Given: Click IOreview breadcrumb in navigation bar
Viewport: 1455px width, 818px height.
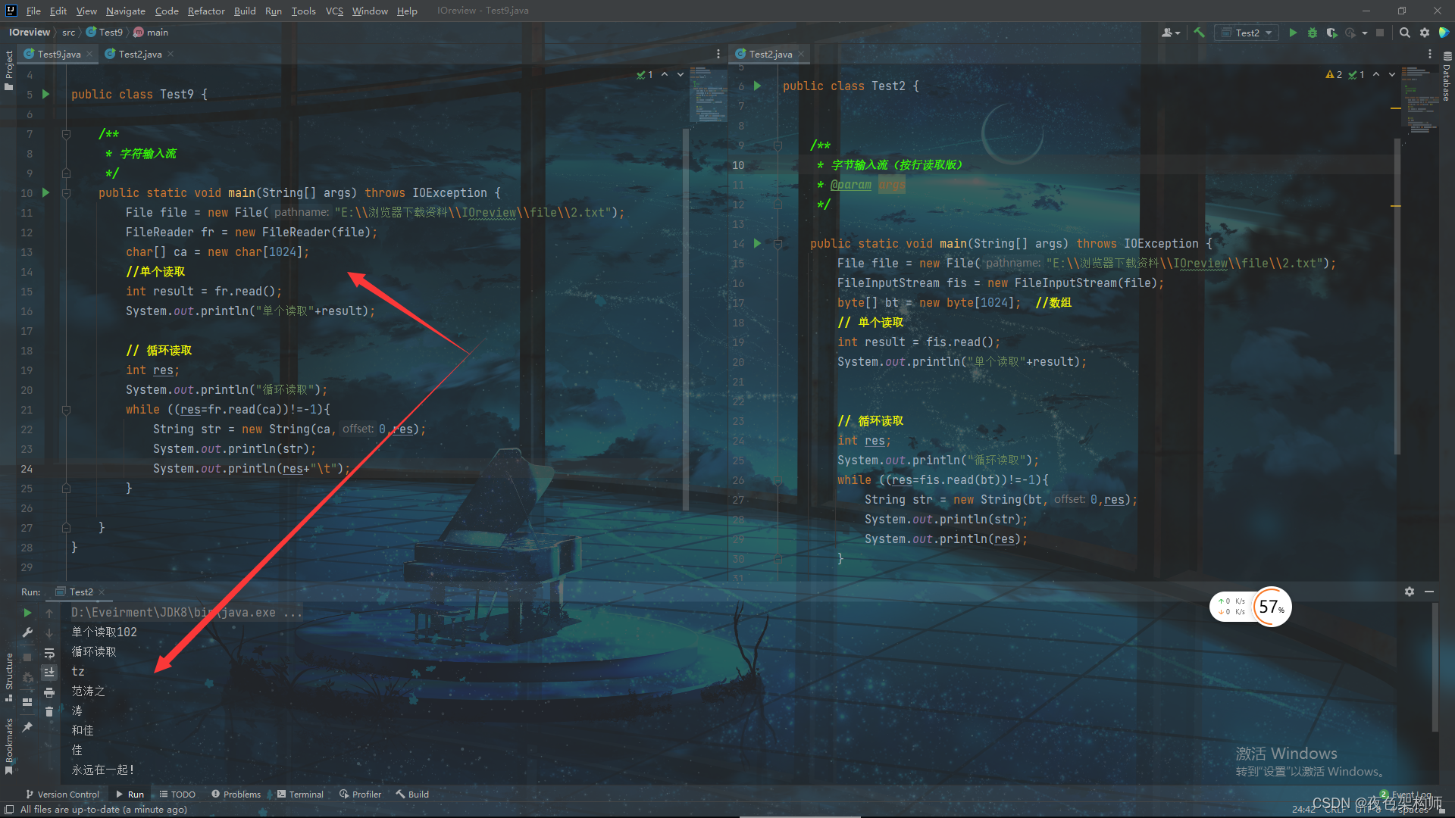Looking at the screenshot, I should [29, 33].
